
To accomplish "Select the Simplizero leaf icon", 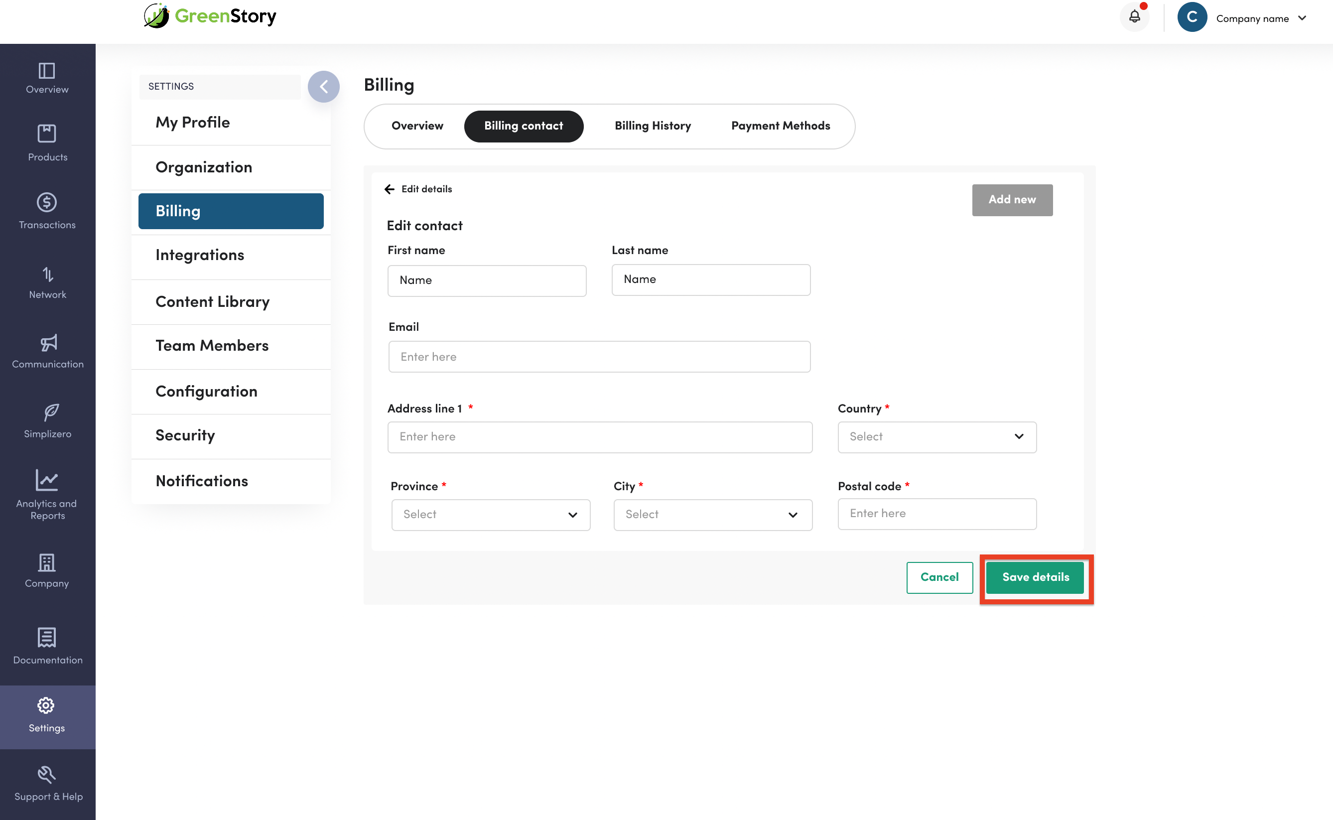I will (50, 412).
